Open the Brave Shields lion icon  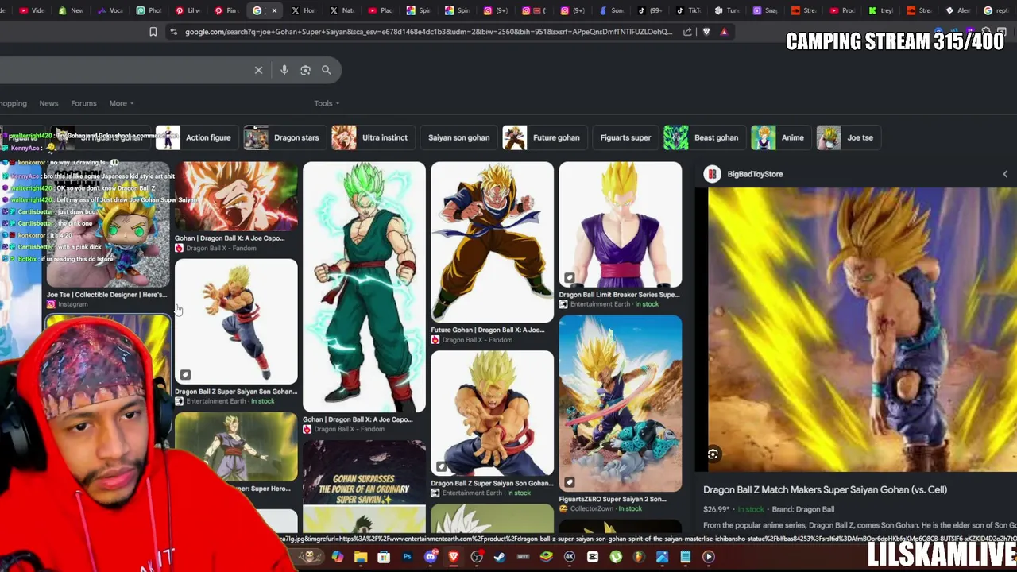706,32
